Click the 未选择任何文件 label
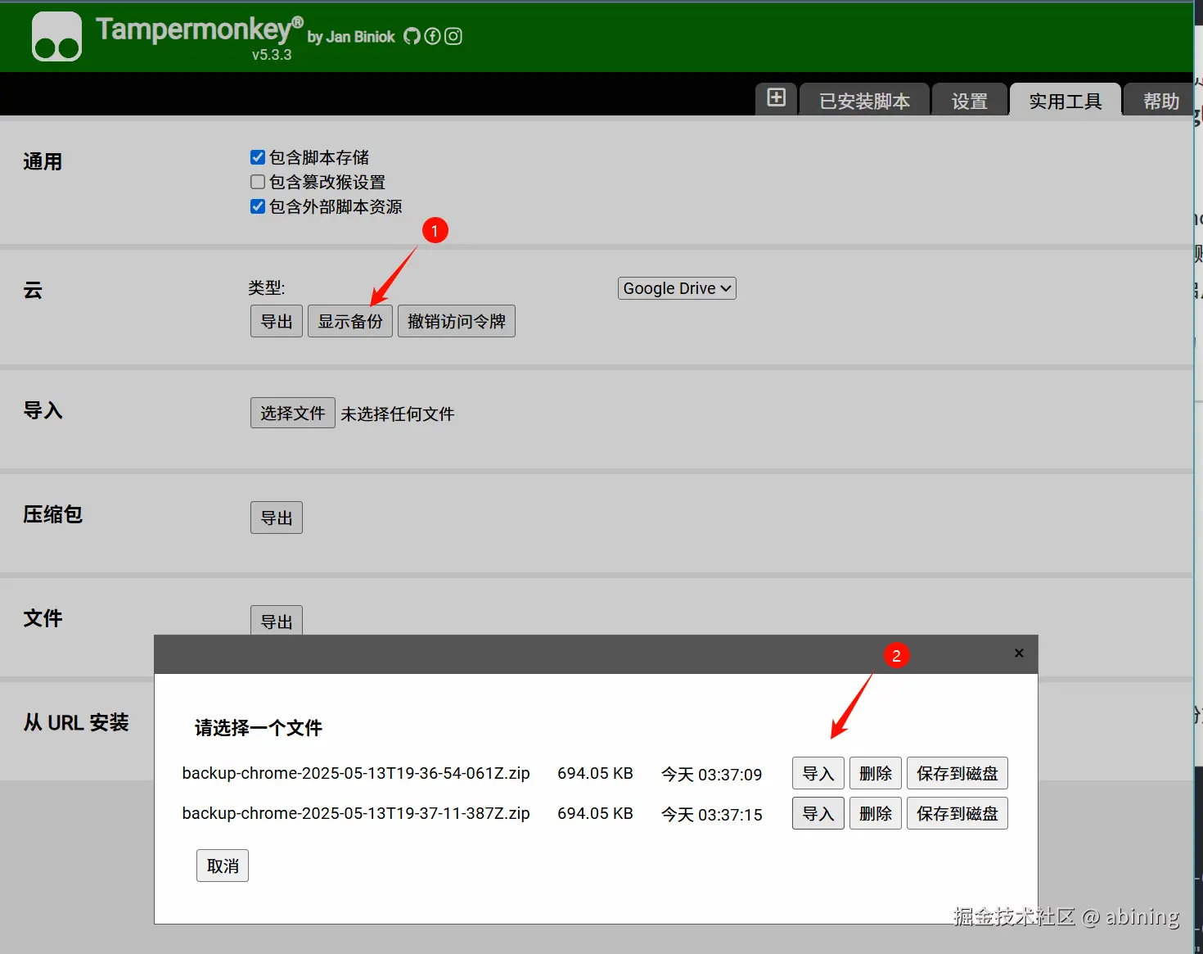Image resolution: width=1203 pixels, height=954 pixels. (398, 414)
